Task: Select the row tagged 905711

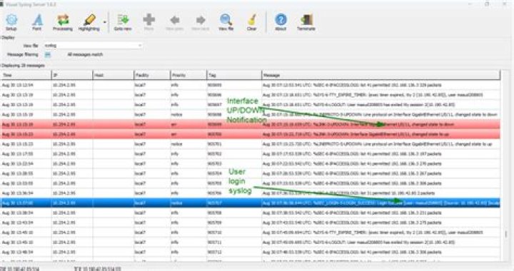Action: click(x=251, y=242)
